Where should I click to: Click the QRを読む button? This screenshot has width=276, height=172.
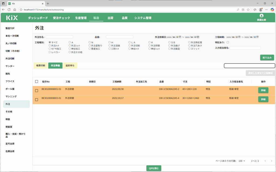[x=154, y=168]
